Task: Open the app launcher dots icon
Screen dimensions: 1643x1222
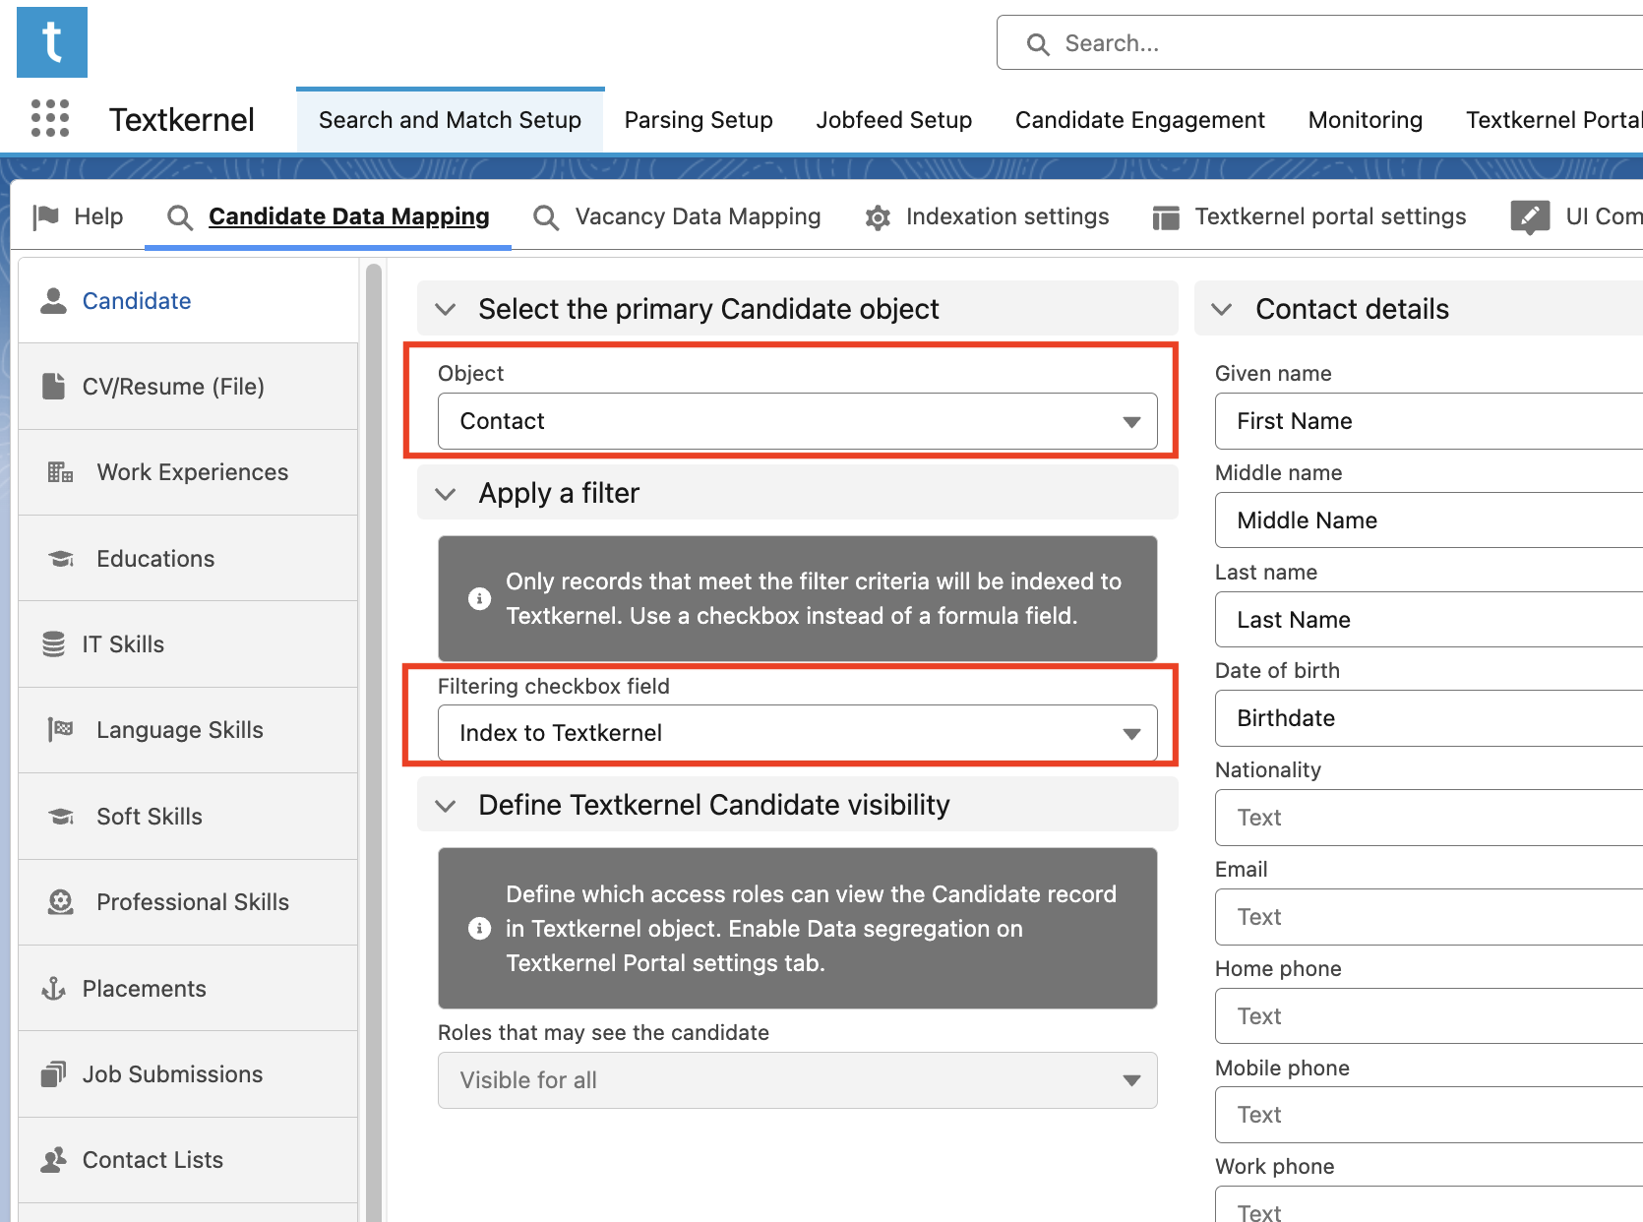Action: click(50, 118)
